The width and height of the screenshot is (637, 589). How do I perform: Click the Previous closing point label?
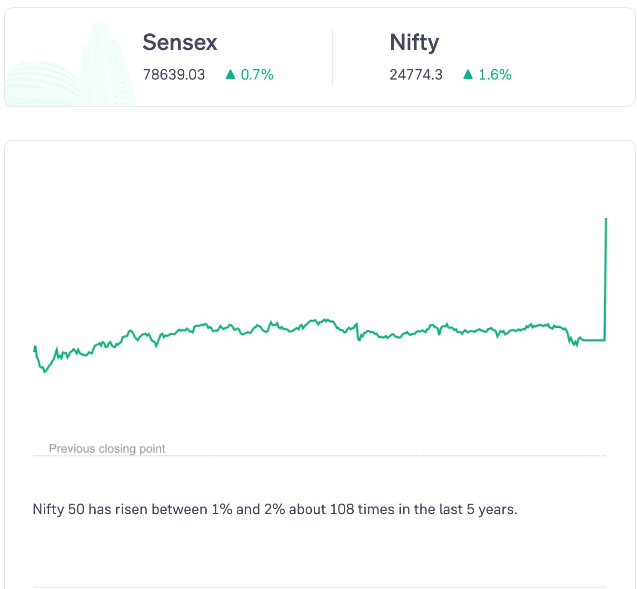pos(107,448)
